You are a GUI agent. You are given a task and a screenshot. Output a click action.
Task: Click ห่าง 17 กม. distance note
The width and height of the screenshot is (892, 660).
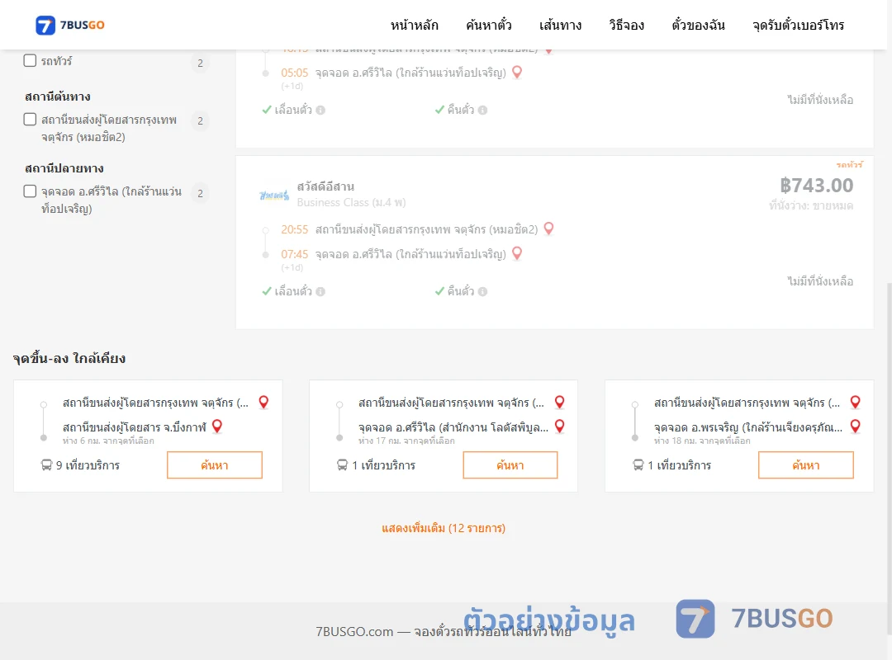pos(406,441)
